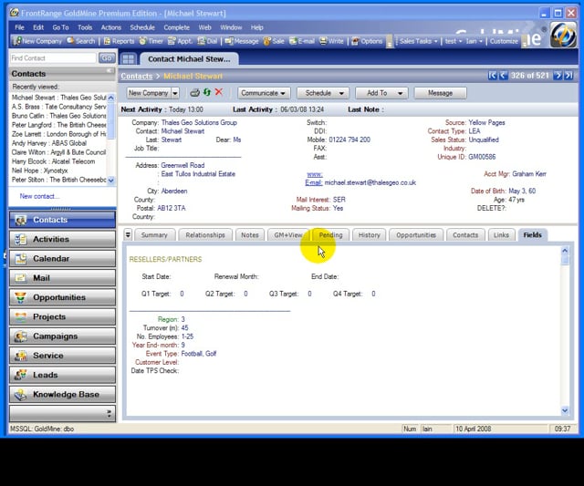Open the Search toolbar tool
The height and width of the screenshot is (486, 584).
coord(81,41)
